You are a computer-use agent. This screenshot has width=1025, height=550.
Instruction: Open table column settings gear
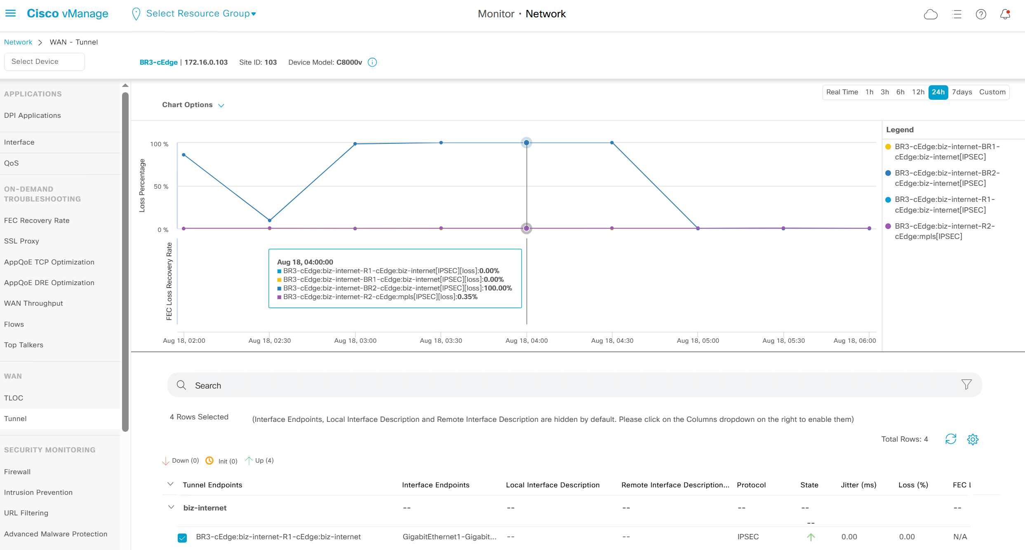point(973,439)
